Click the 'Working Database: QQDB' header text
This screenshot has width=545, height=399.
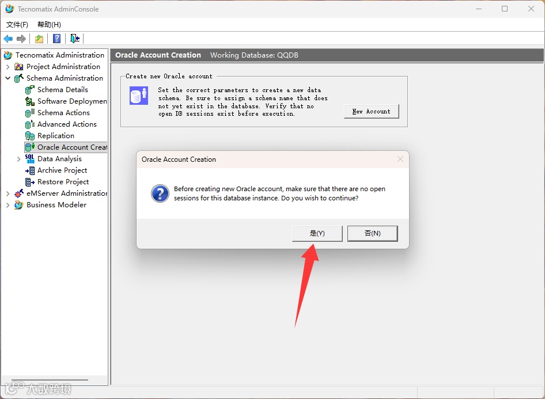coord(254,55)
